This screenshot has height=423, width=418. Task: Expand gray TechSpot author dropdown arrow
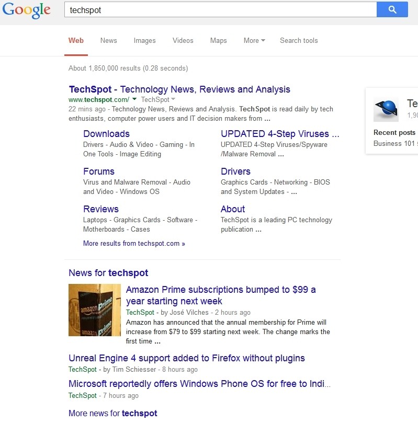[173, 99]
